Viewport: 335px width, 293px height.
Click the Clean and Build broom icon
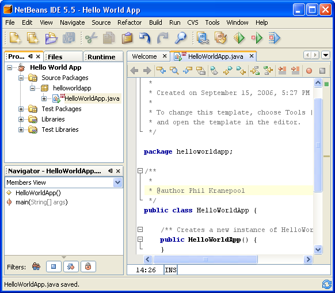tap(220, 38)
